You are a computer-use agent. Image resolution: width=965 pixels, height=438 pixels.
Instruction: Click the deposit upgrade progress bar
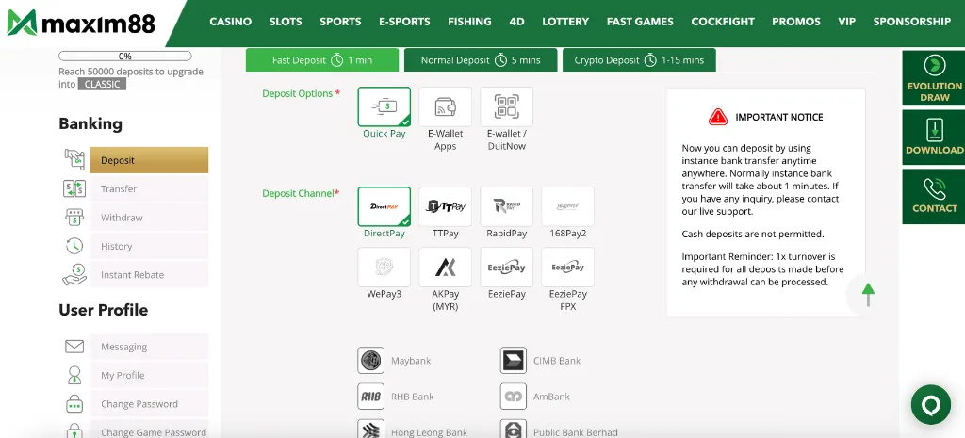tap(124, 57)
